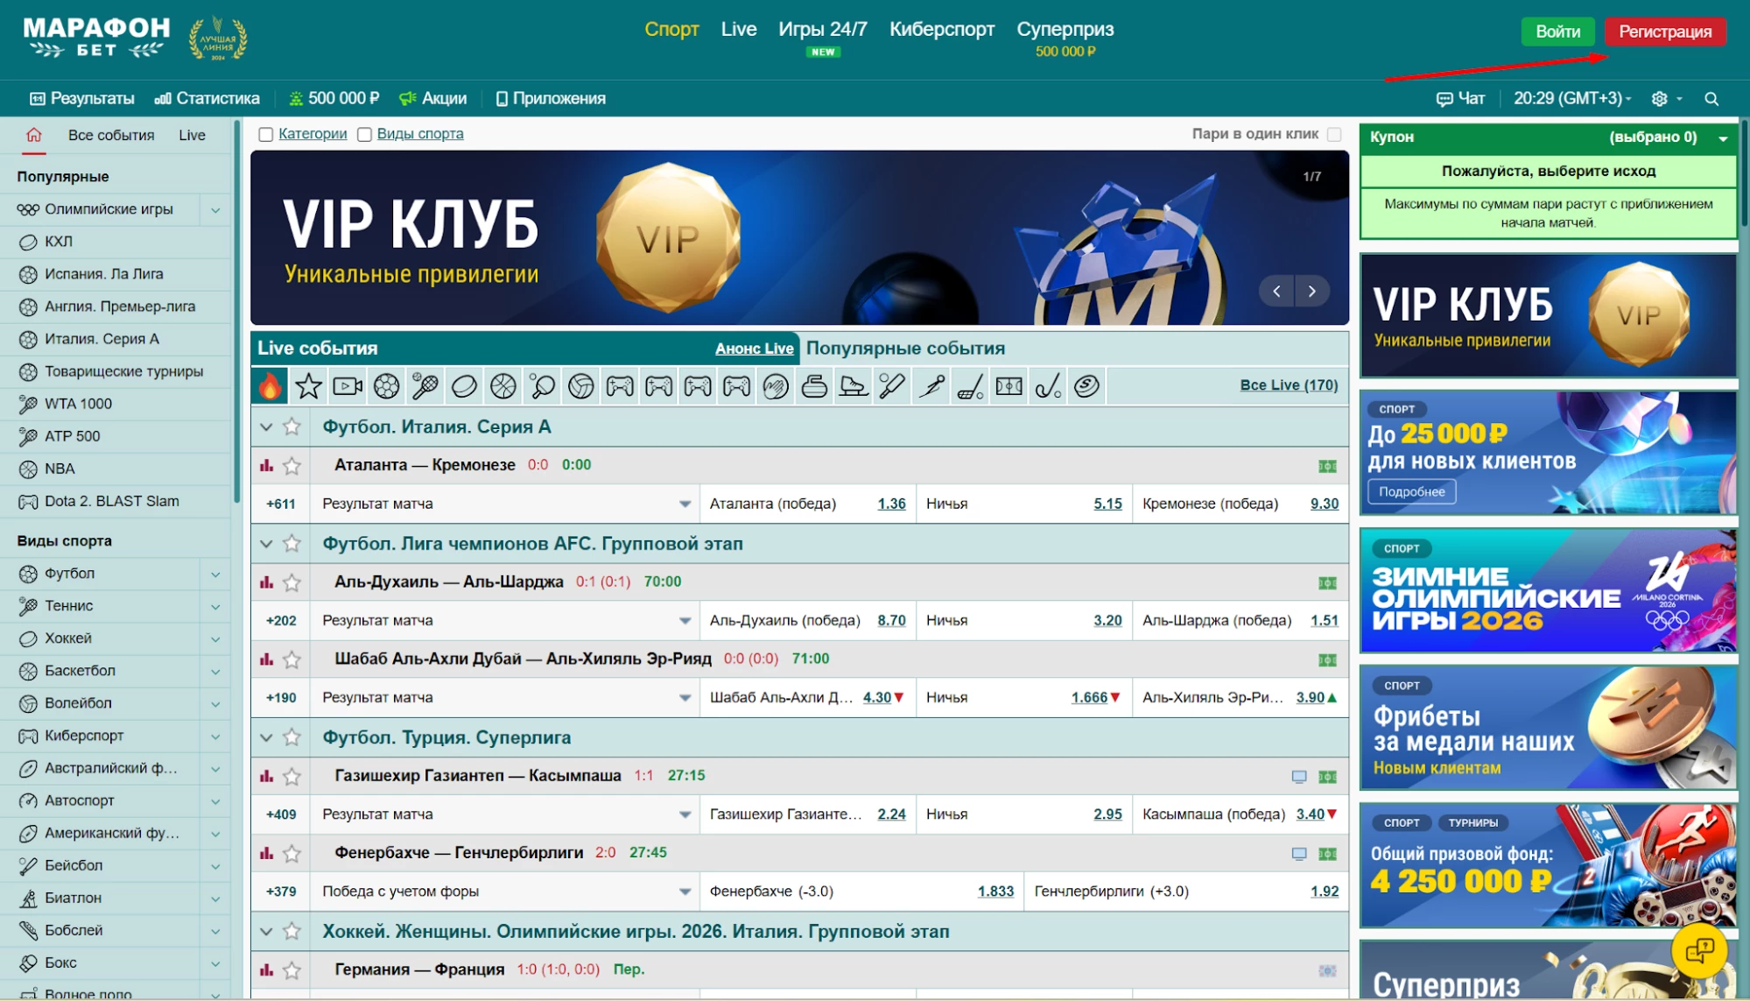Open the Фрибеты за медали наших banner

(1548, 728)
